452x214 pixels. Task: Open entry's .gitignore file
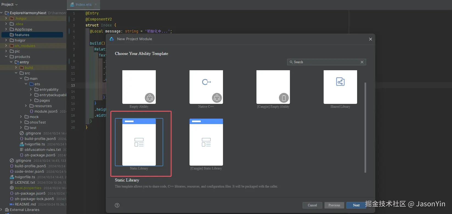[33, 133]
